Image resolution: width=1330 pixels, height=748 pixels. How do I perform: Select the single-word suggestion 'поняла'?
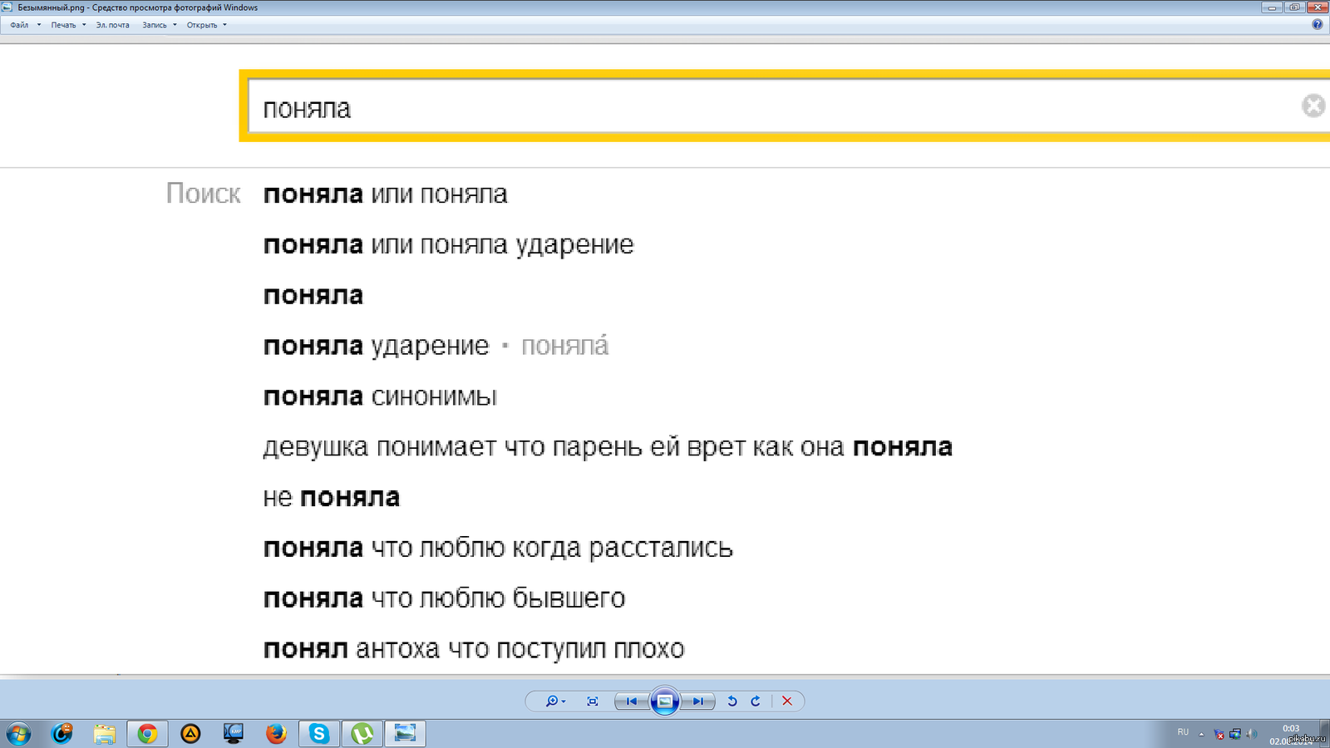pos(313,296)
